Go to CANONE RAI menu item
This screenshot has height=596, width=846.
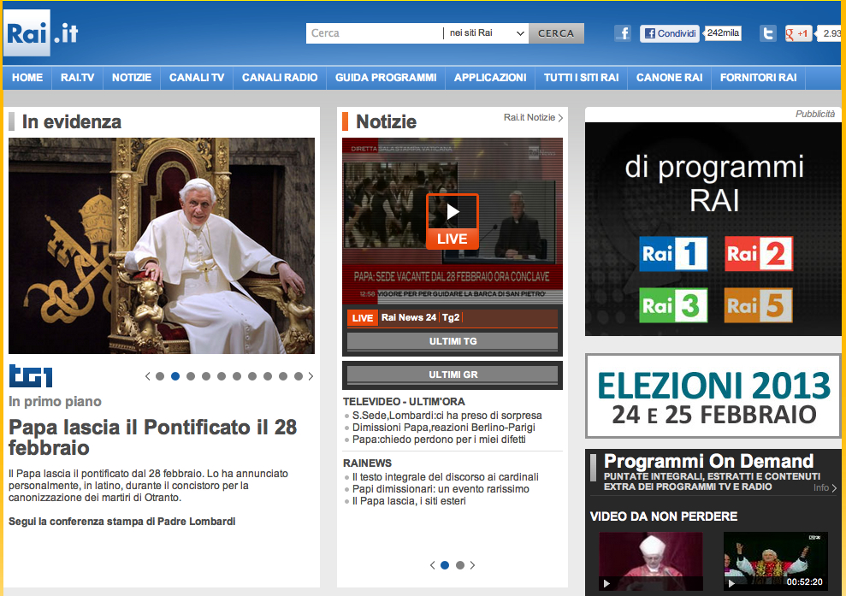pos(670,78)
